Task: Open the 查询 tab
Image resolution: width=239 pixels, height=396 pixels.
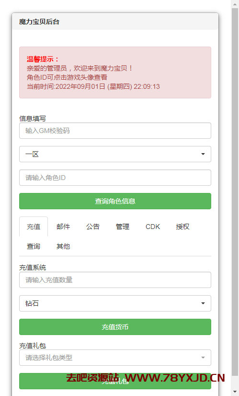Action: [34, 246]
